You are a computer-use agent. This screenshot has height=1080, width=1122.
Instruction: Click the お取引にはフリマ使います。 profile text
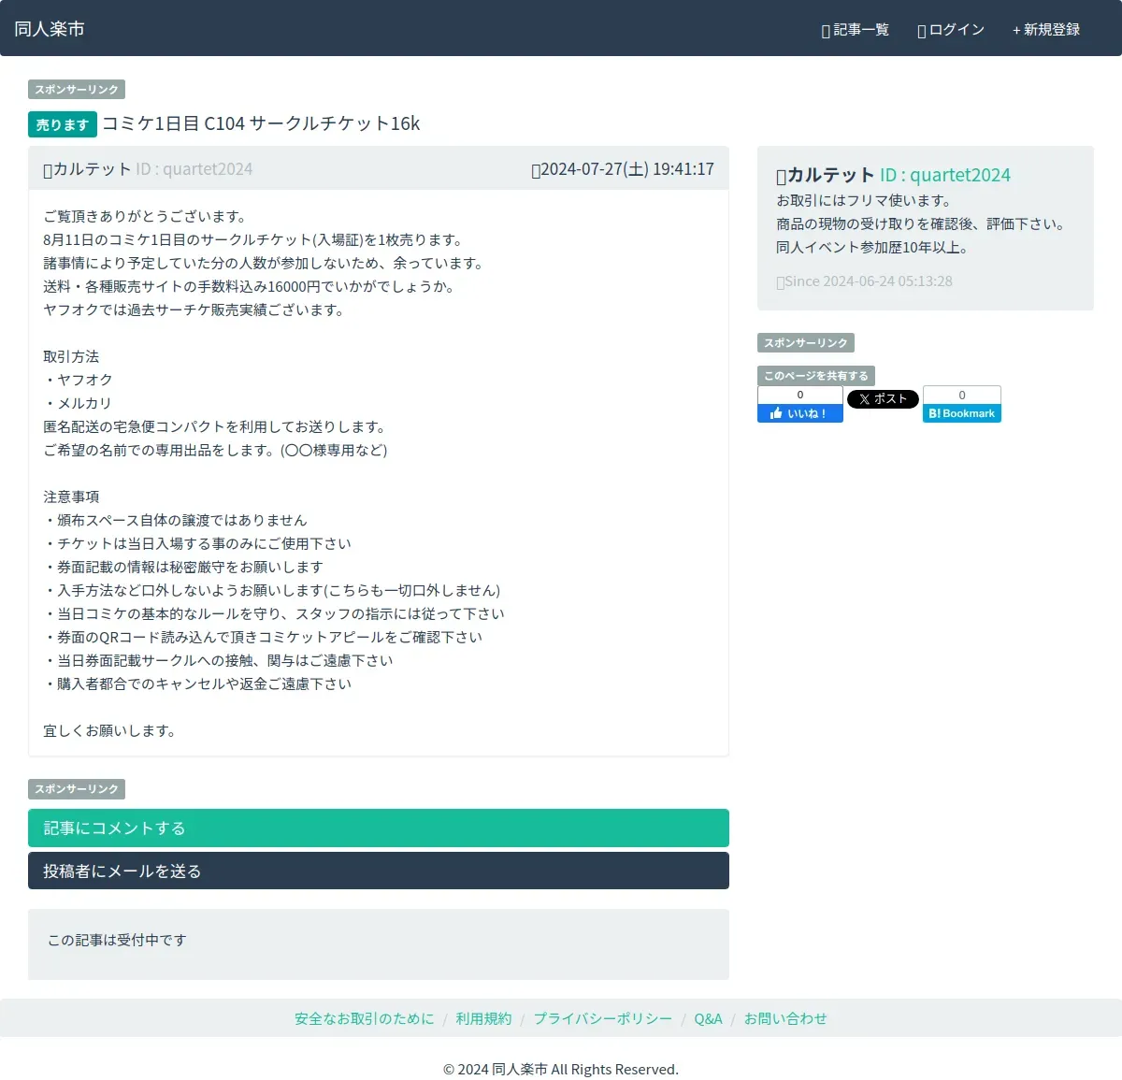point(865,201)
